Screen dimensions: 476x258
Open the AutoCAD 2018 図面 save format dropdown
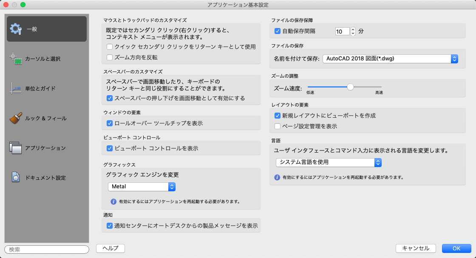pos(390,59)
